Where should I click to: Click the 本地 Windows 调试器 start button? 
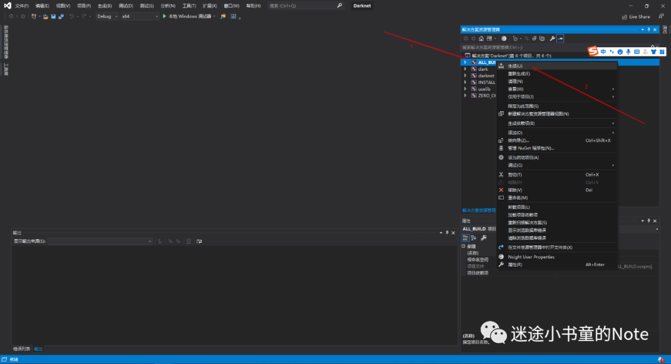[188, 16]
